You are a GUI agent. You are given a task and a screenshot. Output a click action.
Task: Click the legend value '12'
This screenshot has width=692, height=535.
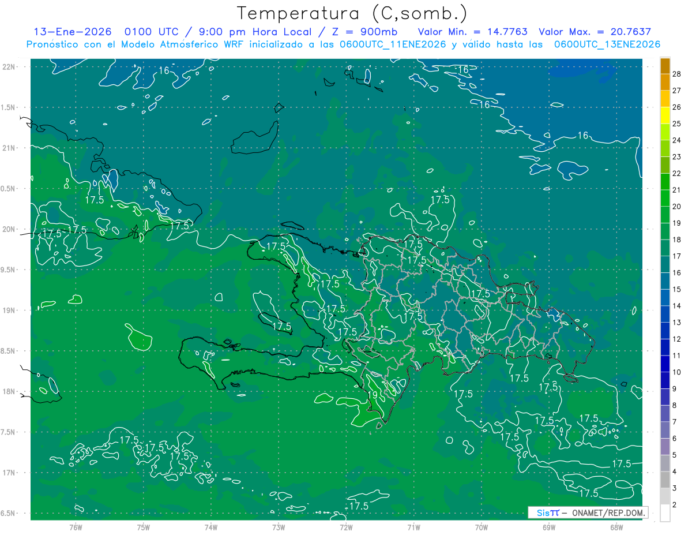coord(677,339)
